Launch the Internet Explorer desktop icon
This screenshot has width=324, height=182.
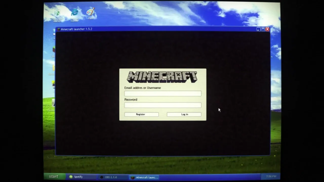click(74, 15)
